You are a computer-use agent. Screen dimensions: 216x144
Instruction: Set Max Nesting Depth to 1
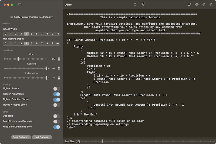point(11,43)
